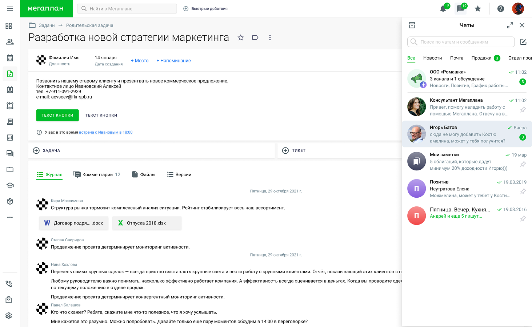The image size is (532, 327).
Task: Open the telephony phone icon in sidebar
Action: (9, 284)
